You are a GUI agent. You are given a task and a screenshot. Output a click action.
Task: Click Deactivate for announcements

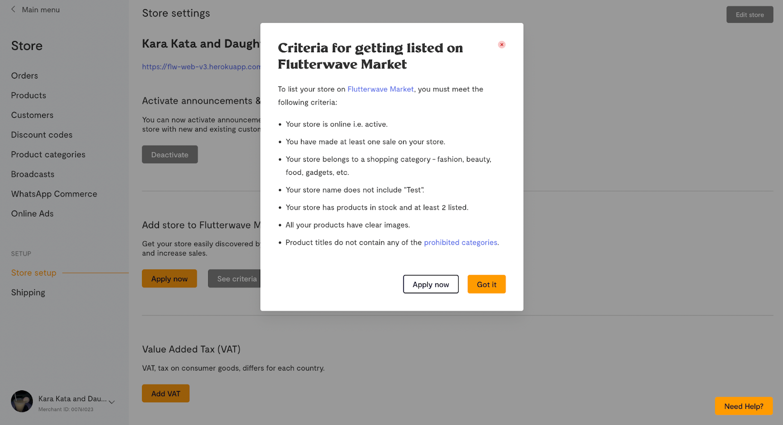point(170,154)
